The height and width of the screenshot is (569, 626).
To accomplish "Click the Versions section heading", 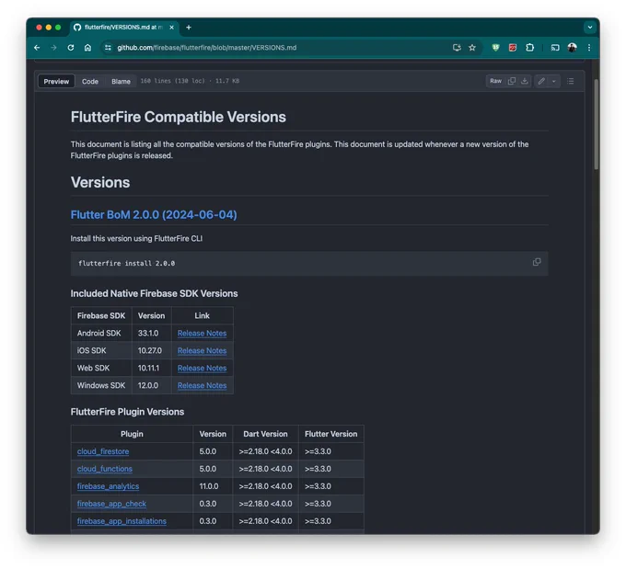I will pyautogui.click(x=100, y=183).
